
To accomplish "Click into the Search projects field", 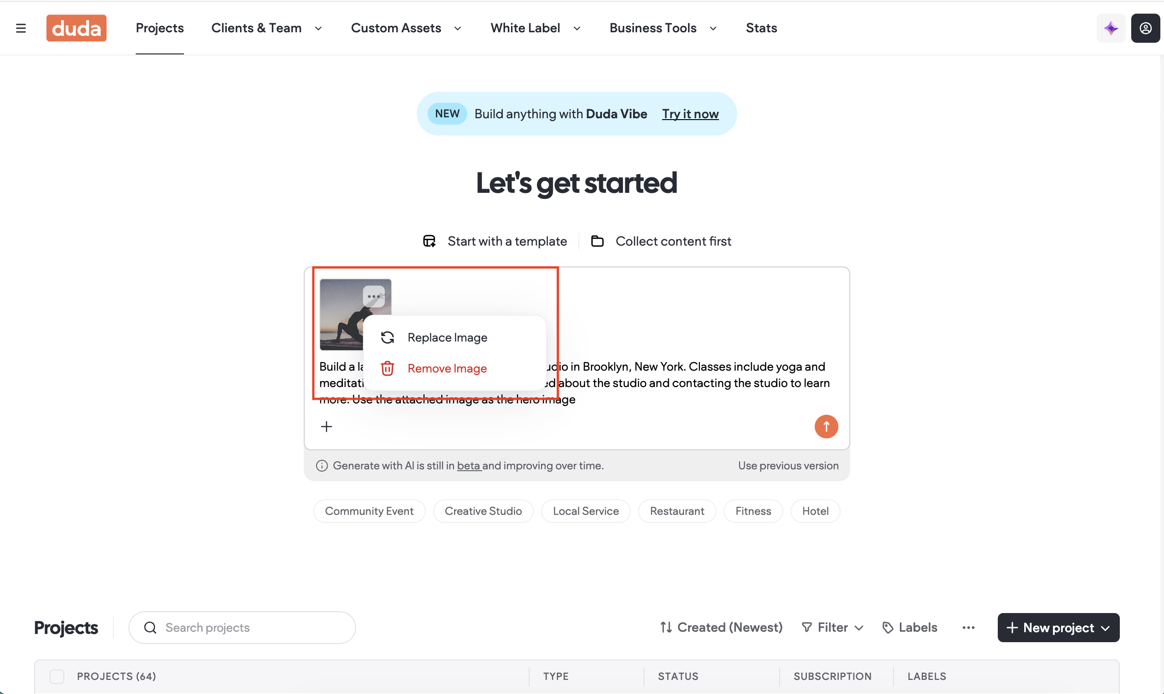I will point(242,628).
